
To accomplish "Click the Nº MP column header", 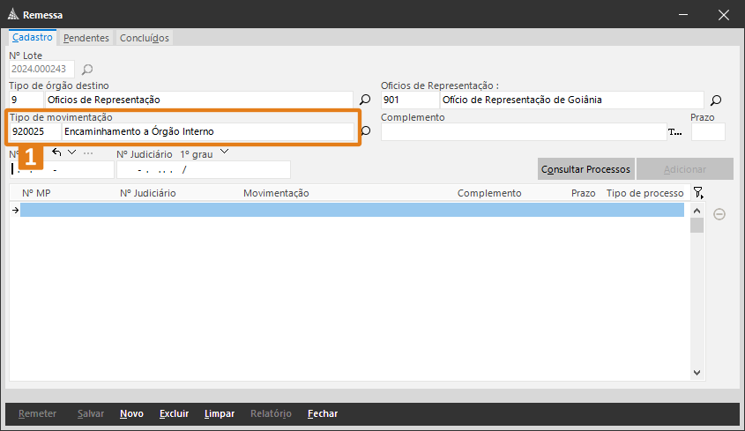I will click(x=36, y=193).
